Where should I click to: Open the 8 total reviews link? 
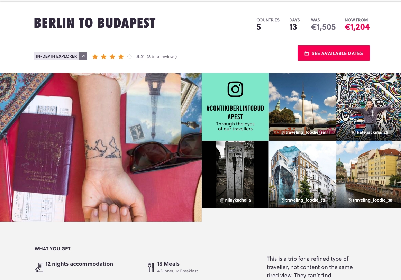tap(162, 57)
